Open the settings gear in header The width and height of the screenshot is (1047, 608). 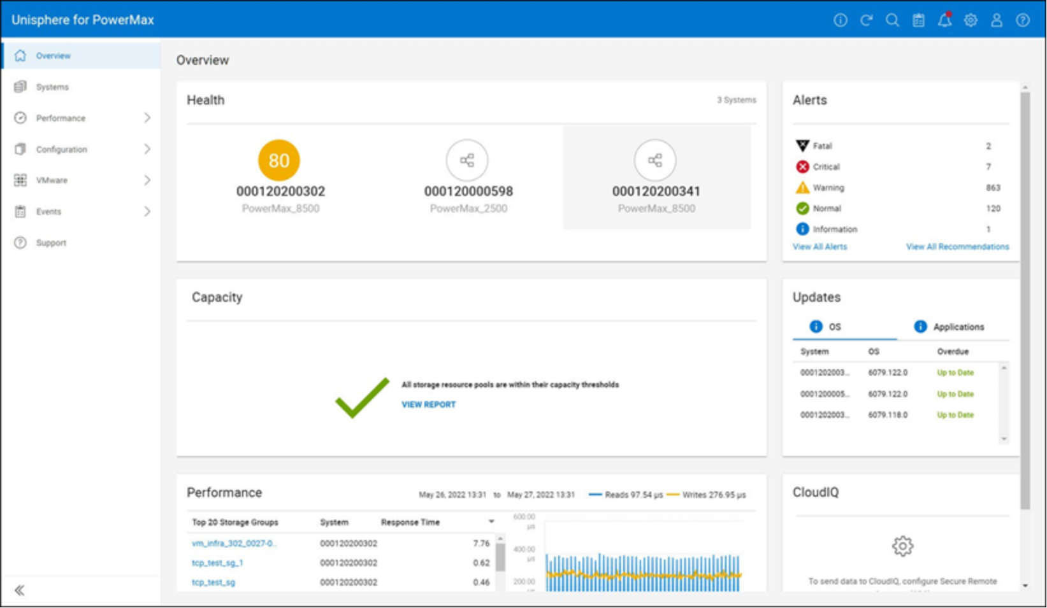tap(971, 20)
